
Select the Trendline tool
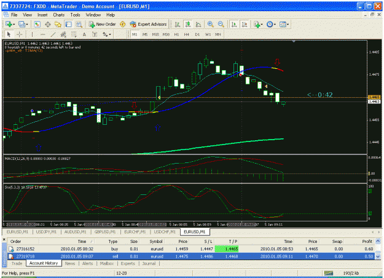coord(53,34)
